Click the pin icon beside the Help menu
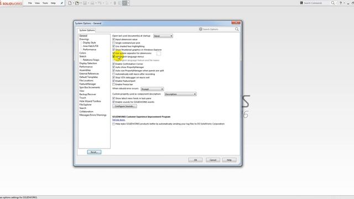The height and width of the screenshot is (199, 354). coord(61,3)
